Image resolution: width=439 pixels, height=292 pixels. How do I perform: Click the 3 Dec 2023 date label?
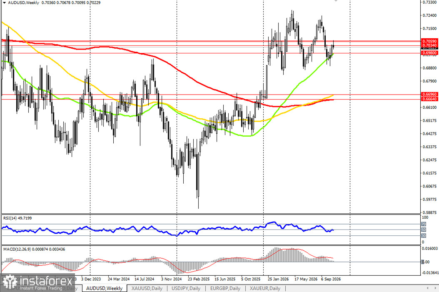(x=91, y=279)
